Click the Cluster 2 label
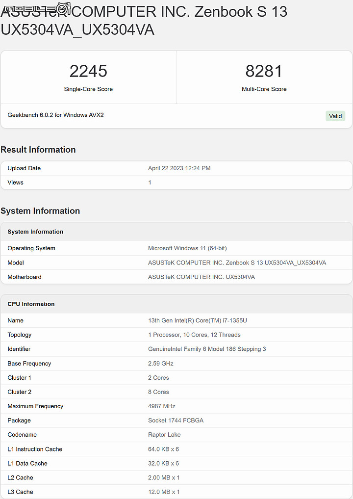The height and width of the screenshot is (499, 353). pyautogui.click(x=20, y=392)
